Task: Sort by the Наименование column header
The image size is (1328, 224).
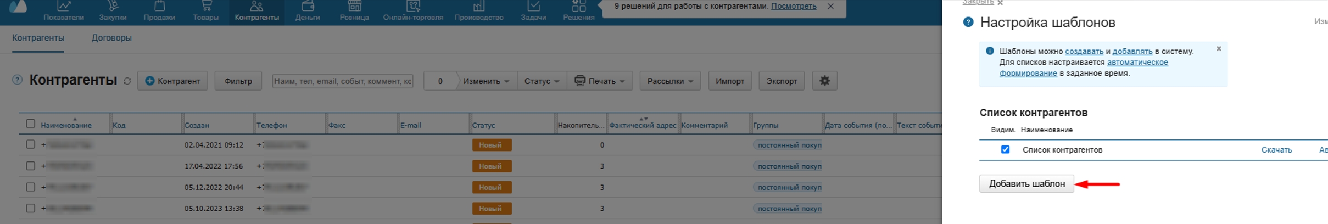Action: [x=66, y=125]
